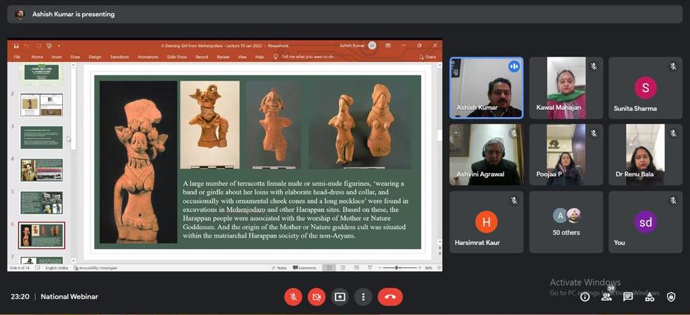This screenshot has width=690, height=315.
Task: Select Kawal Mahajan participant tile
Action: [x=566, y=88]
